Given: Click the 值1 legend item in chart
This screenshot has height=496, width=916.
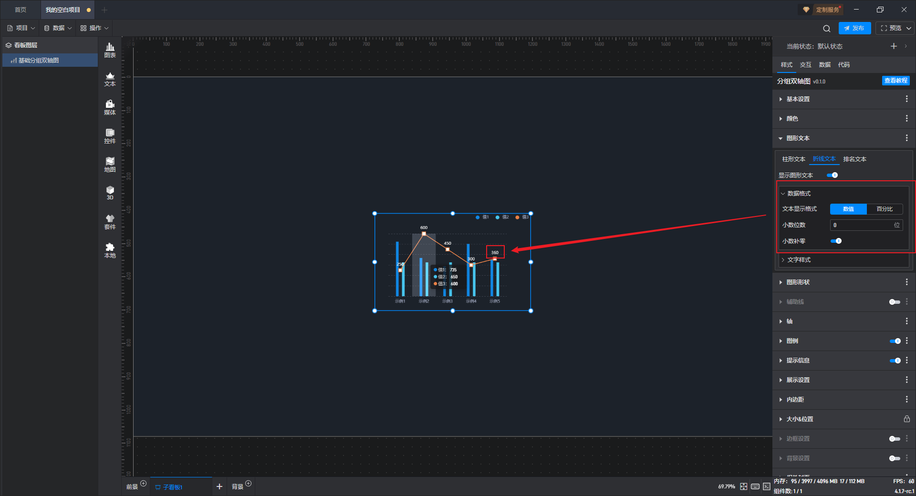Looking at the screenshot, I should [482, 217].
